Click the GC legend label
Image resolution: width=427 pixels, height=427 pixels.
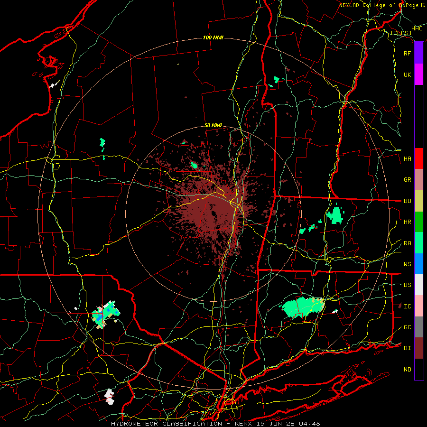point(407,327)
